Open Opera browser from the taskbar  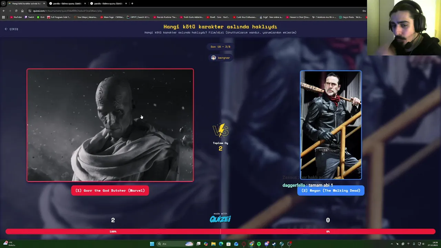tap(244, 244)
